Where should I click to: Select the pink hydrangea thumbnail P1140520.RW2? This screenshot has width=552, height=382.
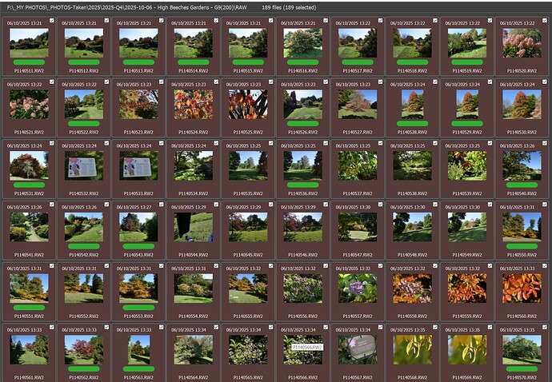tap(522, 43)
